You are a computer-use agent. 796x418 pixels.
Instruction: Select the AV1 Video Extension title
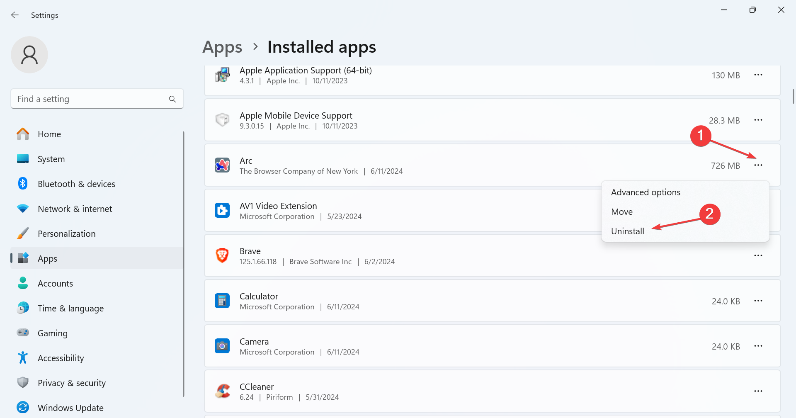pos(278,206)
